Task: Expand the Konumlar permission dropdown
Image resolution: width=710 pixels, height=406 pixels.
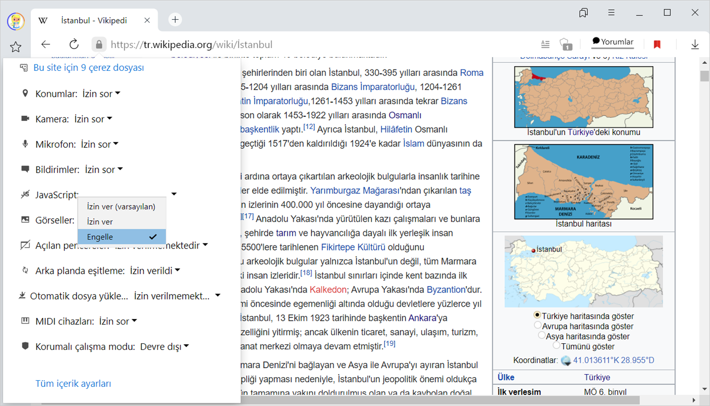Action: pos(101,94)
